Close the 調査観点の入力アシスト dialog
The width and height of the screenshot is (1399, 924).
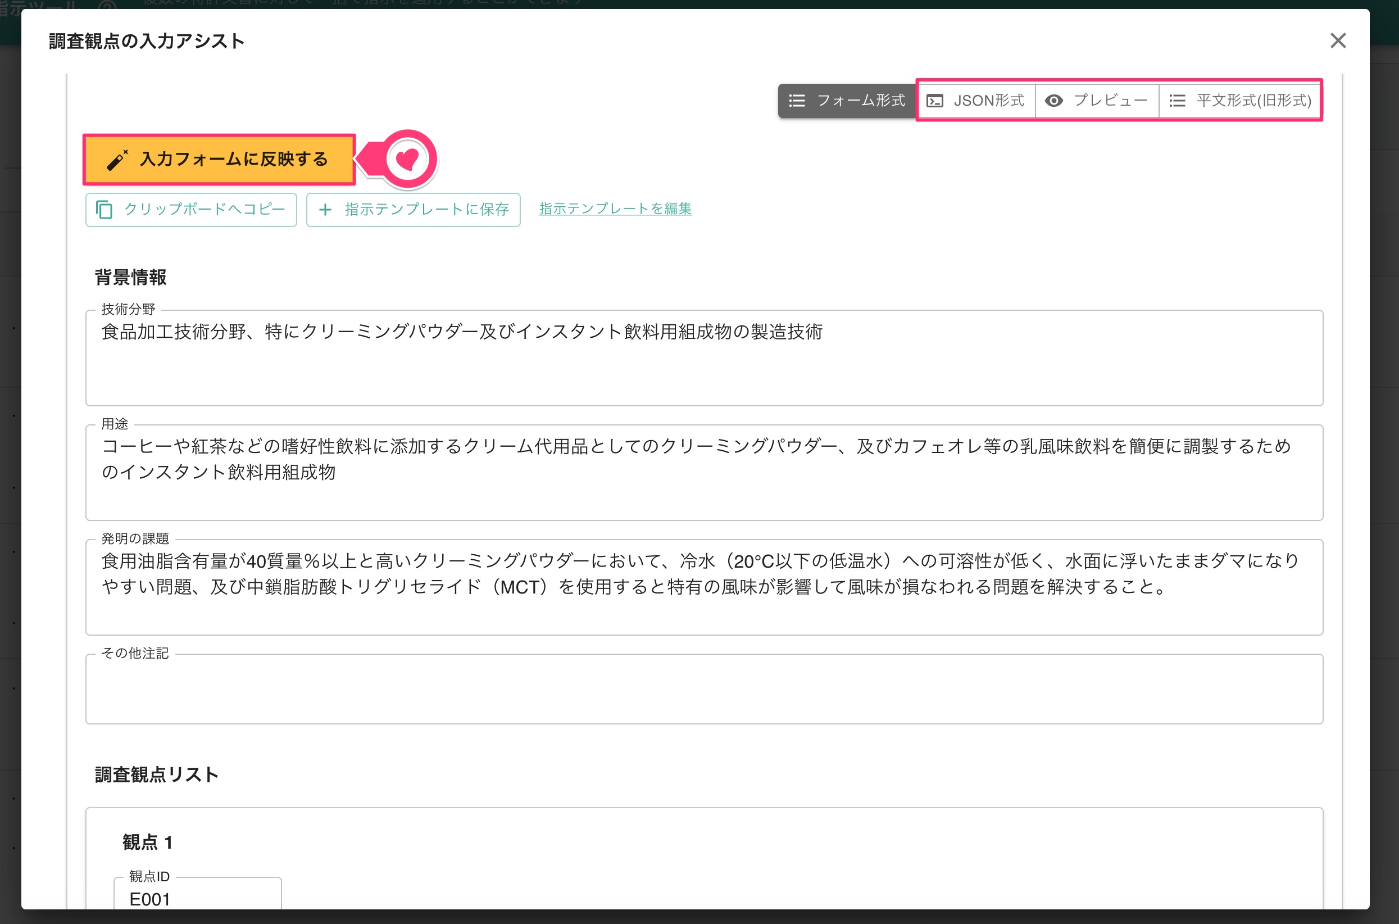1338,40
